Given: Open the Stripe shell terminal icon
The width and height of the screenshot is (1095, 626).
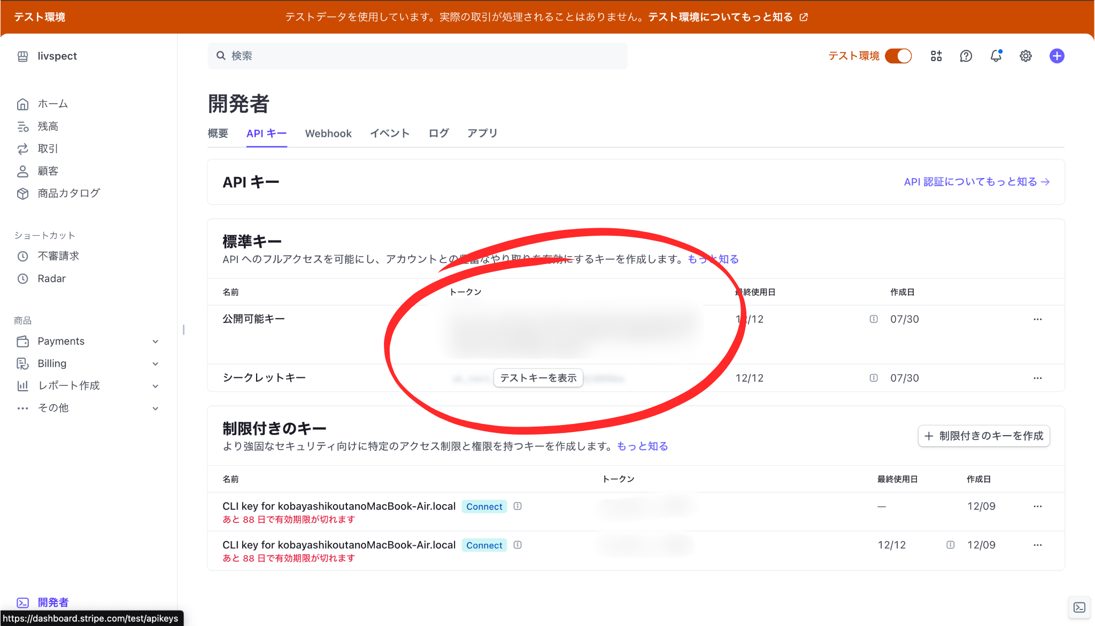Looking at the screenshot, I should click(x=1079, y=607).
